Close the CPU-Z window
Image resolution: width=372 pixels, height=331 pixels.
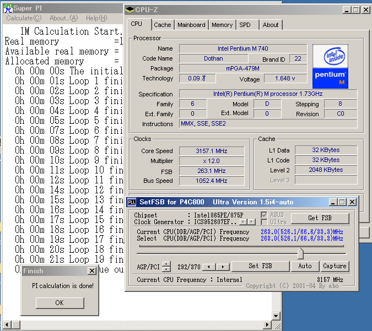point(366,10)
